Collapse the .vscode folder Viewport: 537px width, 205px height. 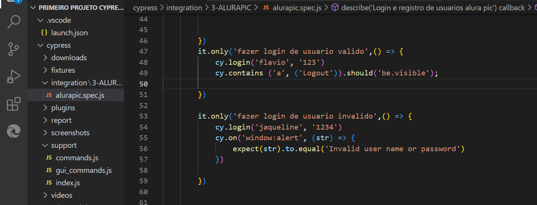40,20
